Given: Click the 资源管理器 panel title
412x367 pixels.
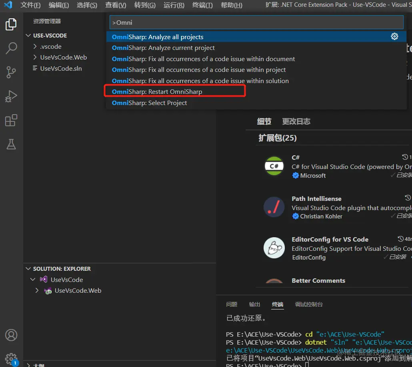Looking at the screenshot, I should [47, 21].
